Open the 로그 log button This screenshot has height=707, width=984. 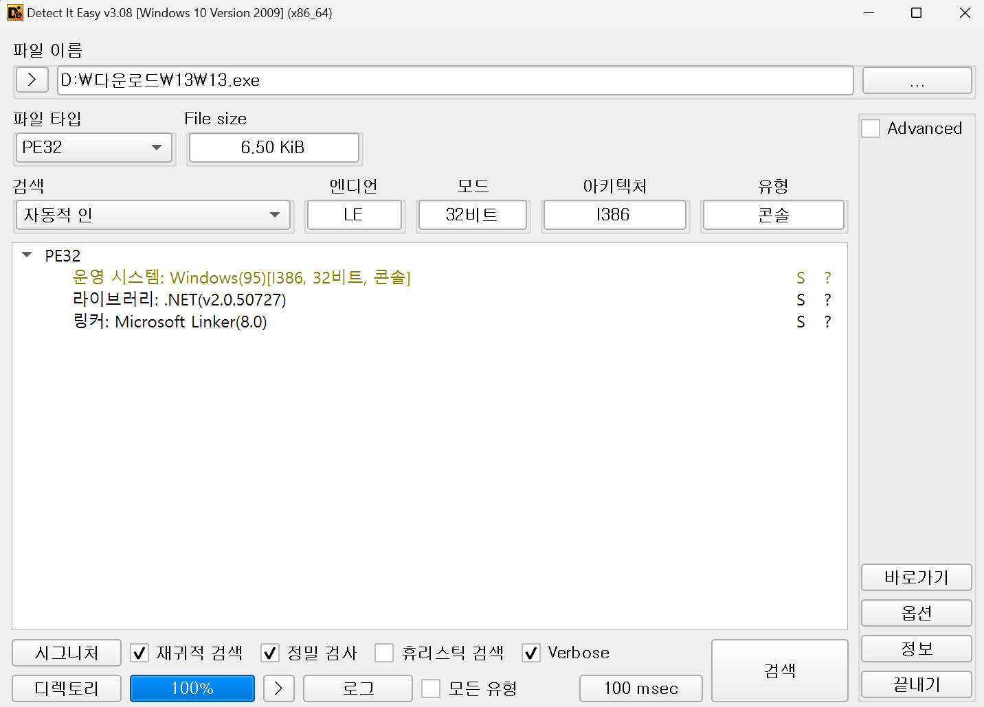pos(358,688)
